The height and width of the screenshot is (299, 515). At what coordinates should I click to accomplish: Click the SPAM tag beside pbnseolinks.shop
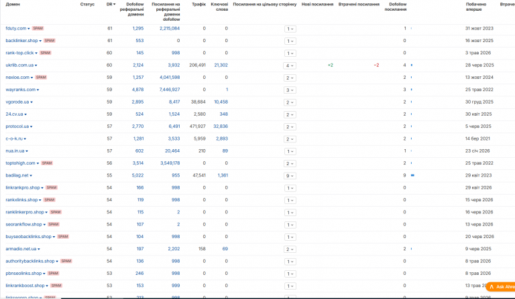click(x=53, y=273)
